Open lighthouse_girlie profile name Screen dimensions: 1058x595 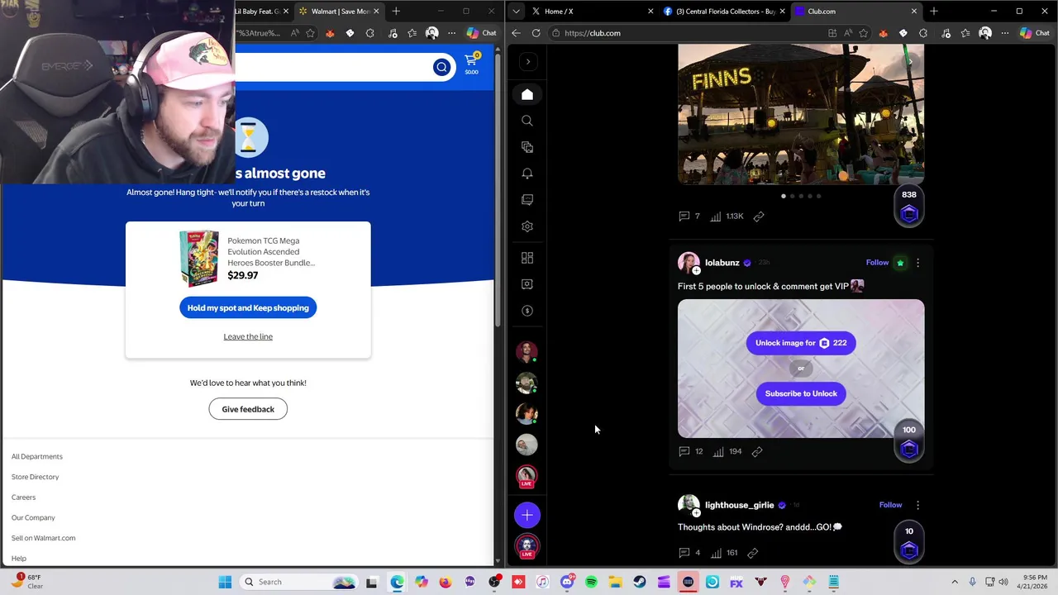tap(739, 505)
